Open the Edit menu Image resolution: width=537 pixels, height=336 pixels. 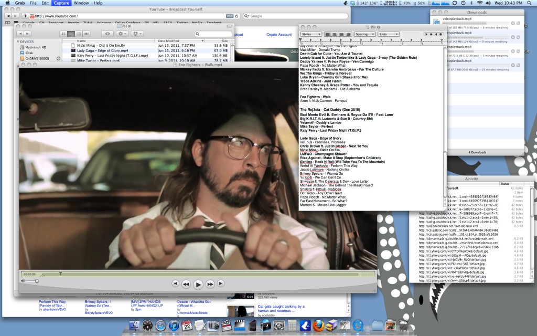(x=45, y=3)
